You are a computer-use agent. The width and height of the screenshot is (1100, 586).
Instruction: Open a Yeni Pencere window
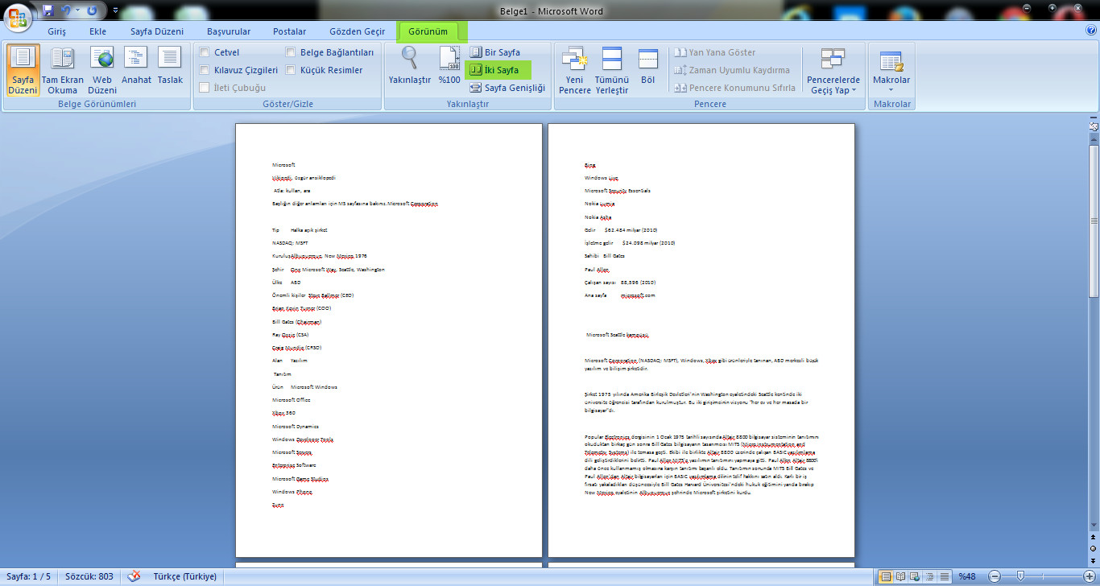click(x=574, y=71)
